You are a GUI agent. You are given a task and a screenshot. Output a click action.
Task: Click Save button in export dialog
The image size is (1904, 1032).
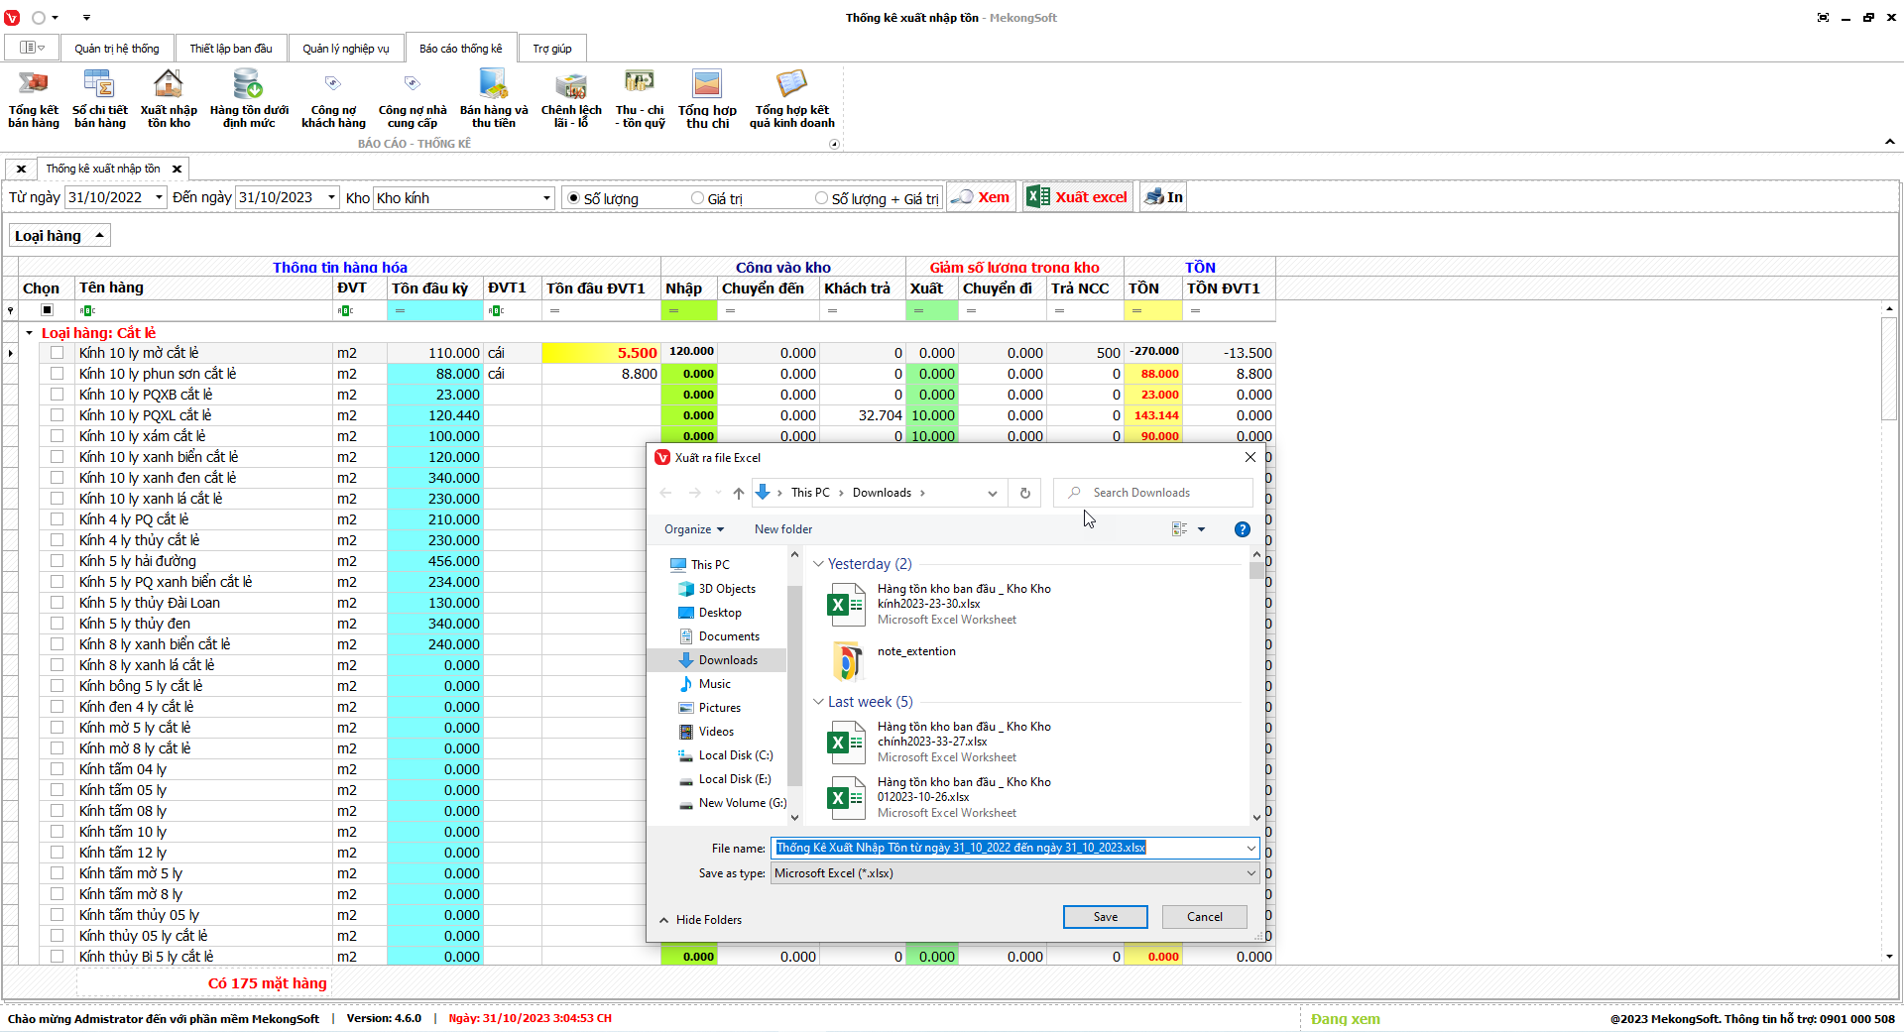click(x=1105, y=917)
